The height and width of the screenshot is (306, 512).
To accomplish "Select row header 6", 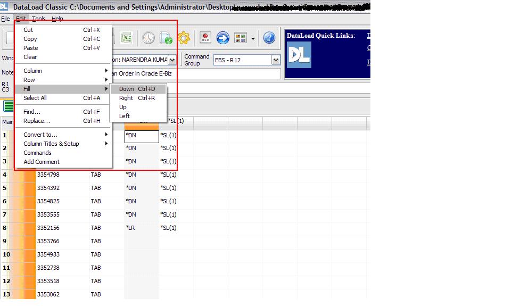I will pos(5,201).
